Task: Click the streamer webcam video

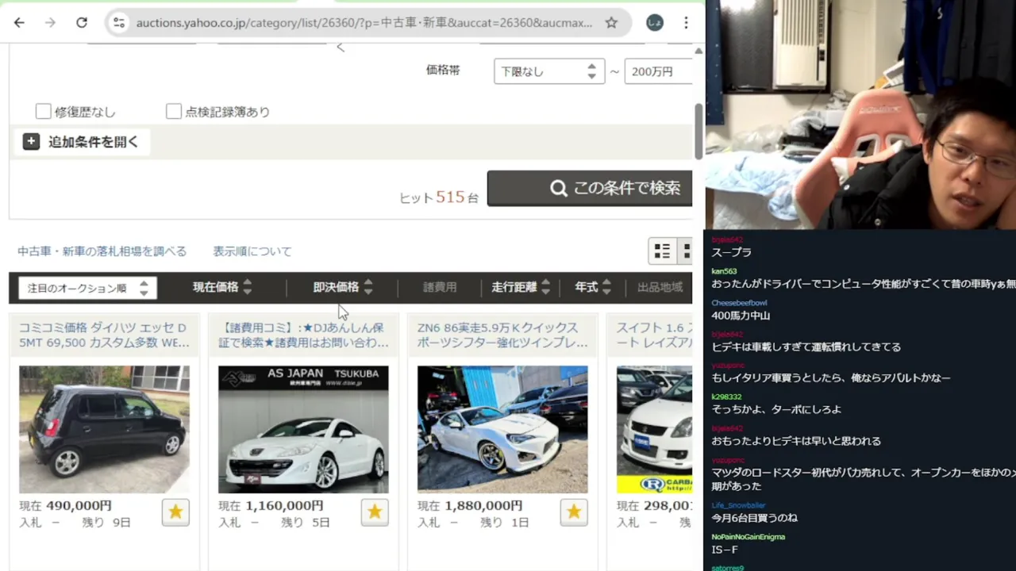Action: coord(860,115)
